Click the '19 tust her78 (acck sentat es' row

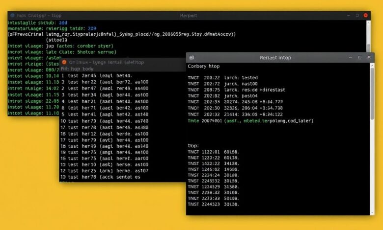(x=100, y=177)
